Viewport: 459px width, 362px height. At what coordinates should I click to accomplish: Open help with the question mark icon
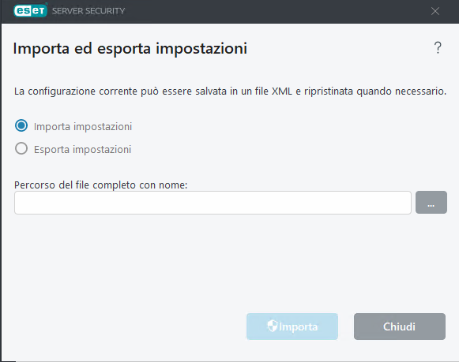[438, 47]
